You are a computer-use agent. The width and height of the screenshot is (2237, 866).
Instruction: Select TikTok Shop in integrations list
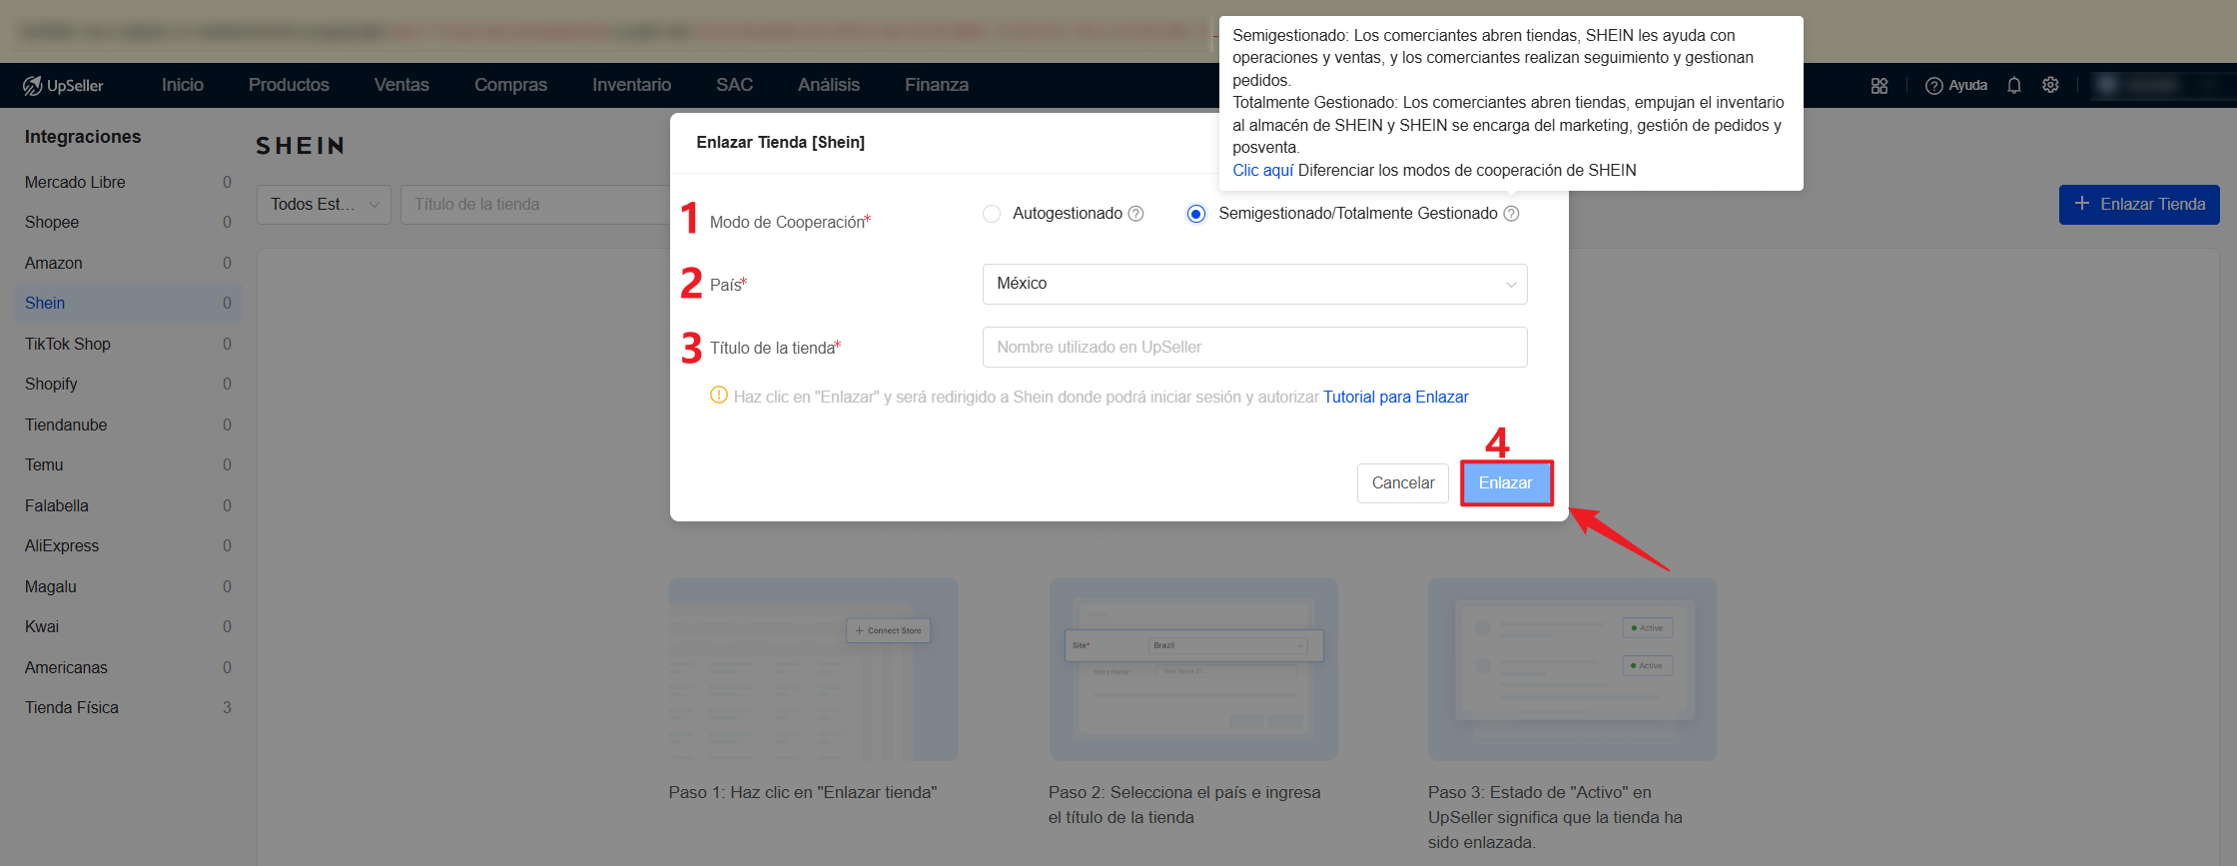click(68, 344)
